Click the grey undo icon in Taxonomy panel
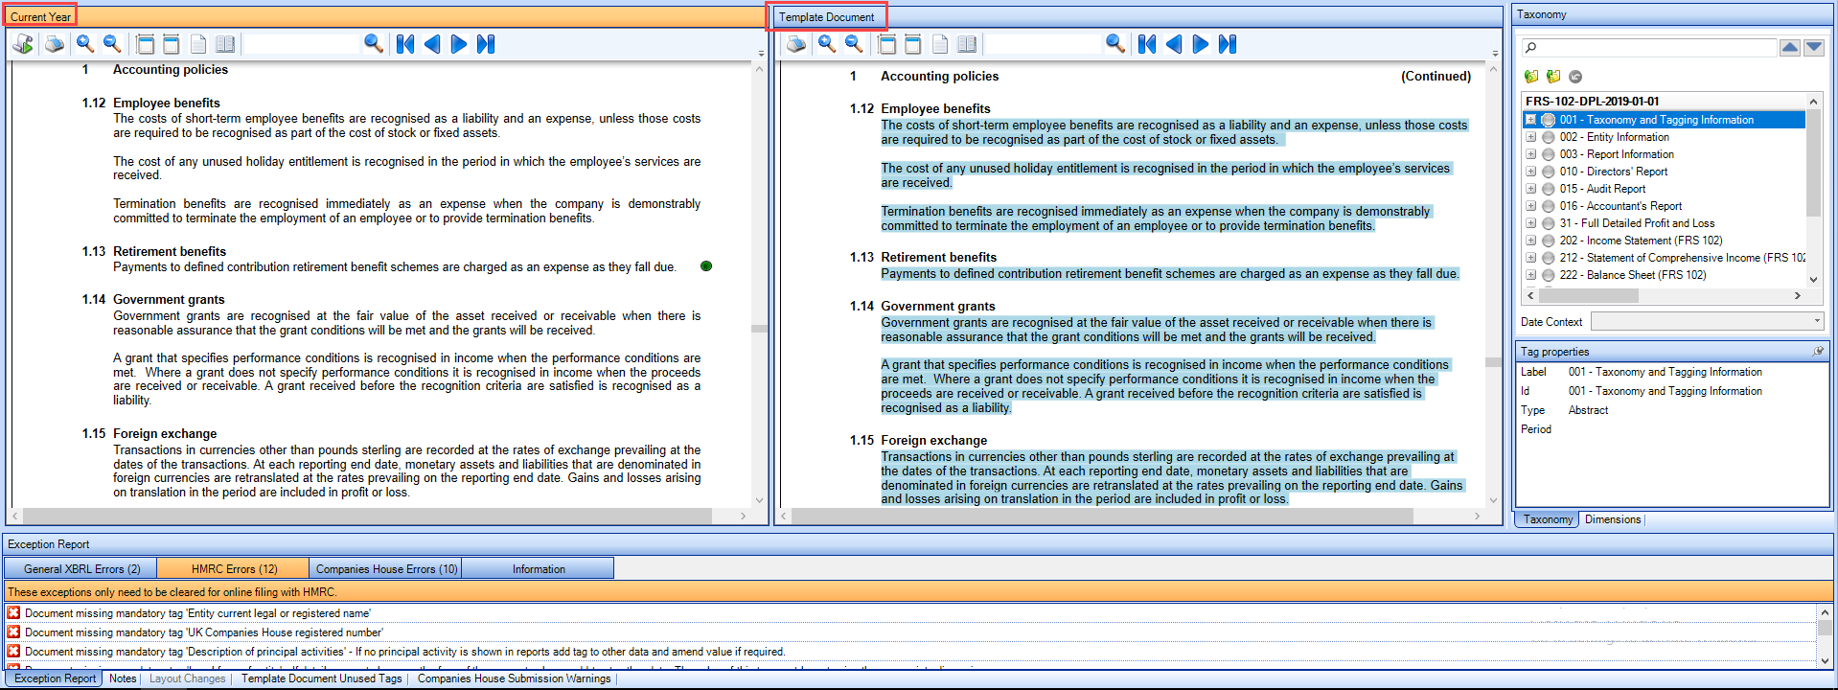Image resolution: width=1838 pixels, height=690 pixels. click(1575, 77)
